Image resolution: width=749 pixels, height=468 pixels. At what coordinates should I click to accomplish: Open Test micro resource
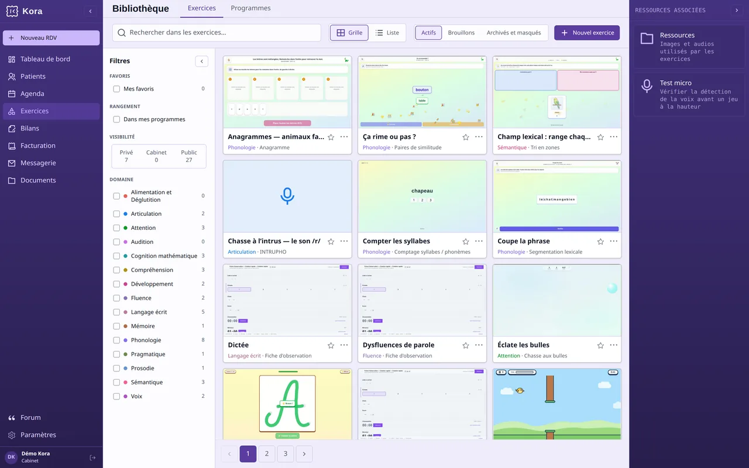pyautogui.click(x=689, y=95)
